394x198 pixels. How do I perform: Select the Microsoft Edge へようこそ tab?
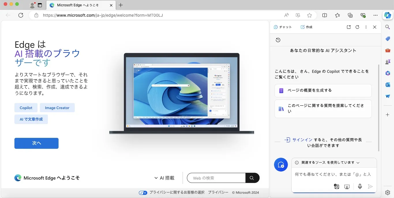[x=81, y=5]
